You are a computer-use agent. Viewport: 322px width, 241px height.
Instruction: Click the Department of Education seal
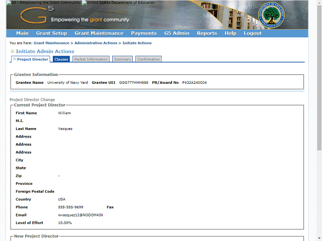coord(271,15)
